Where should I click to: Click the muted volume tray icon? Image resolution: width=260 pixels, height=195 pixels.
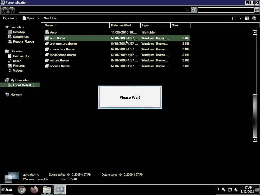click(x=236, y=189)
